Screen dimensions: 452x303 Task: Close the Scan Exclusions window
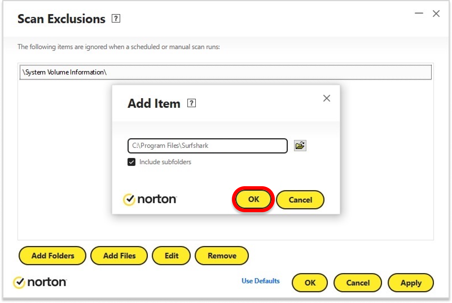point(436,14)
